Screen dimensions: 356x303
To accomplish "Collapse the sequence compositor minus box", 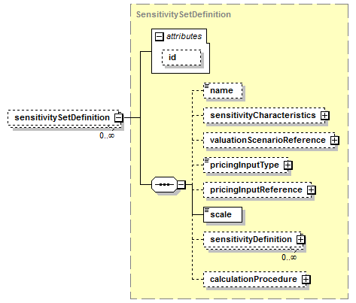I will click(181, 185).
